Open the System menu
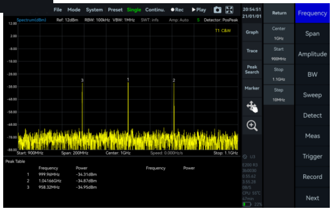 pos(94,10)
